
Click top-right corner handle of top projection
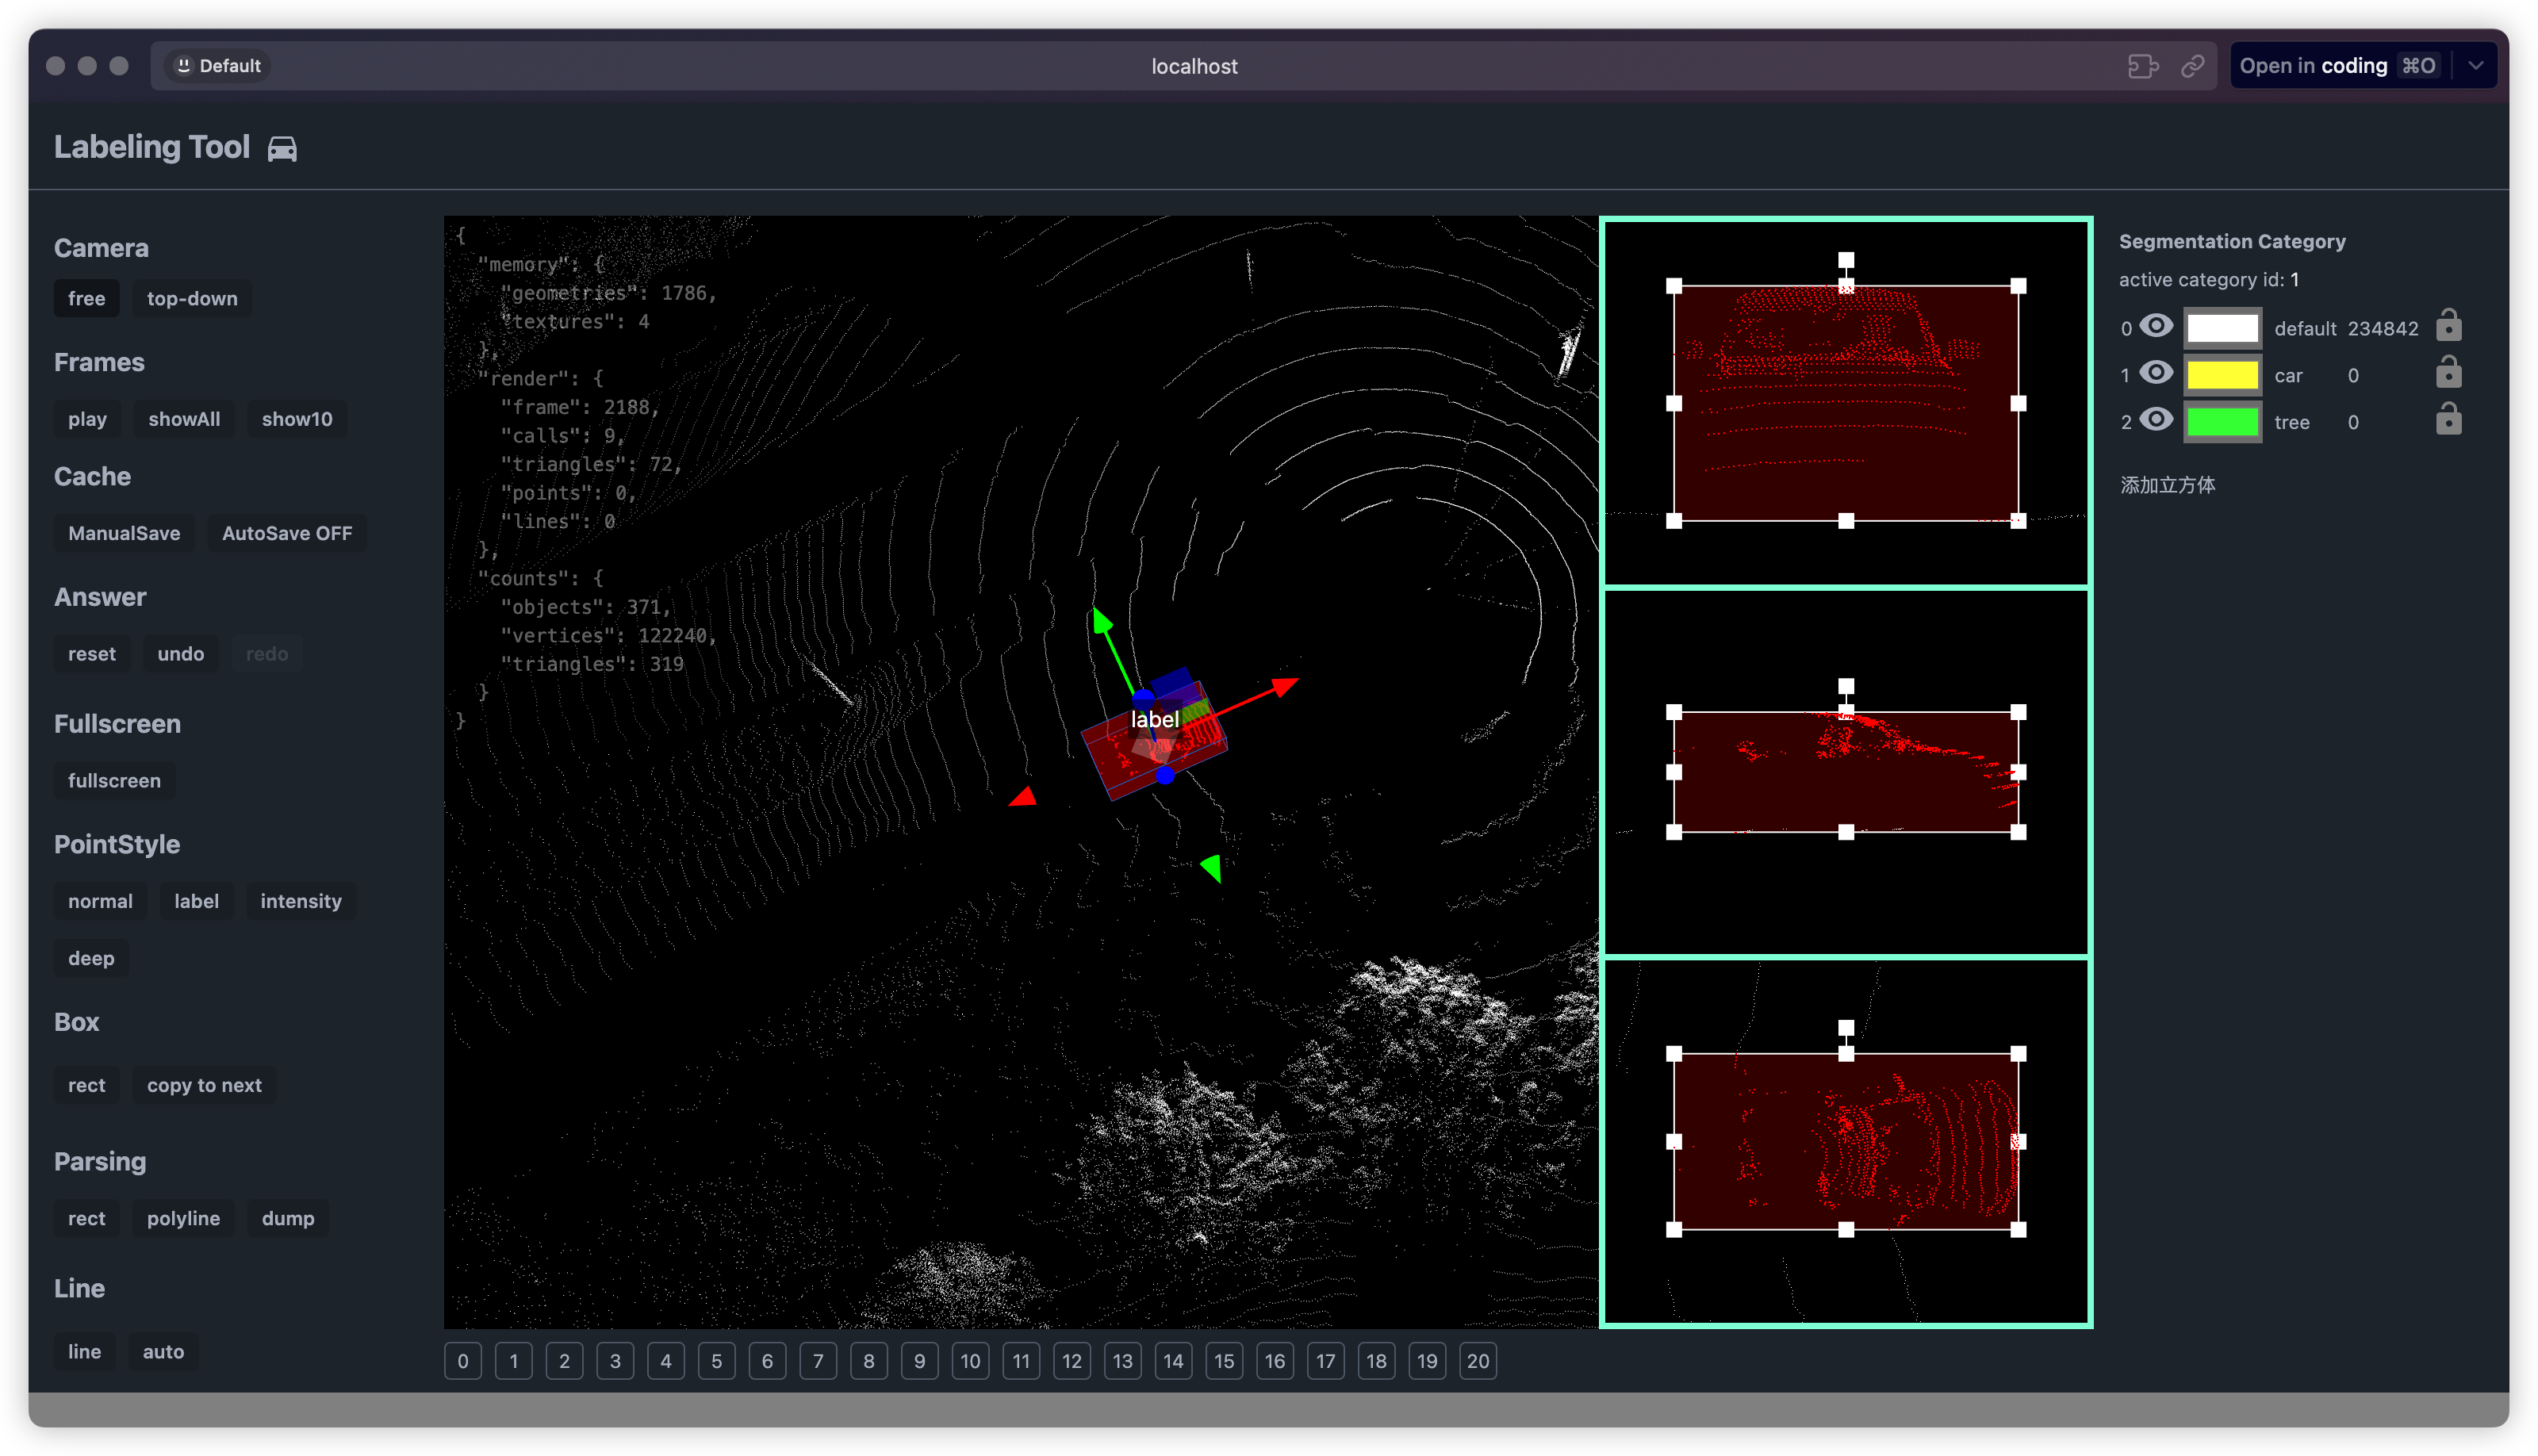[x=2018, y=286]
